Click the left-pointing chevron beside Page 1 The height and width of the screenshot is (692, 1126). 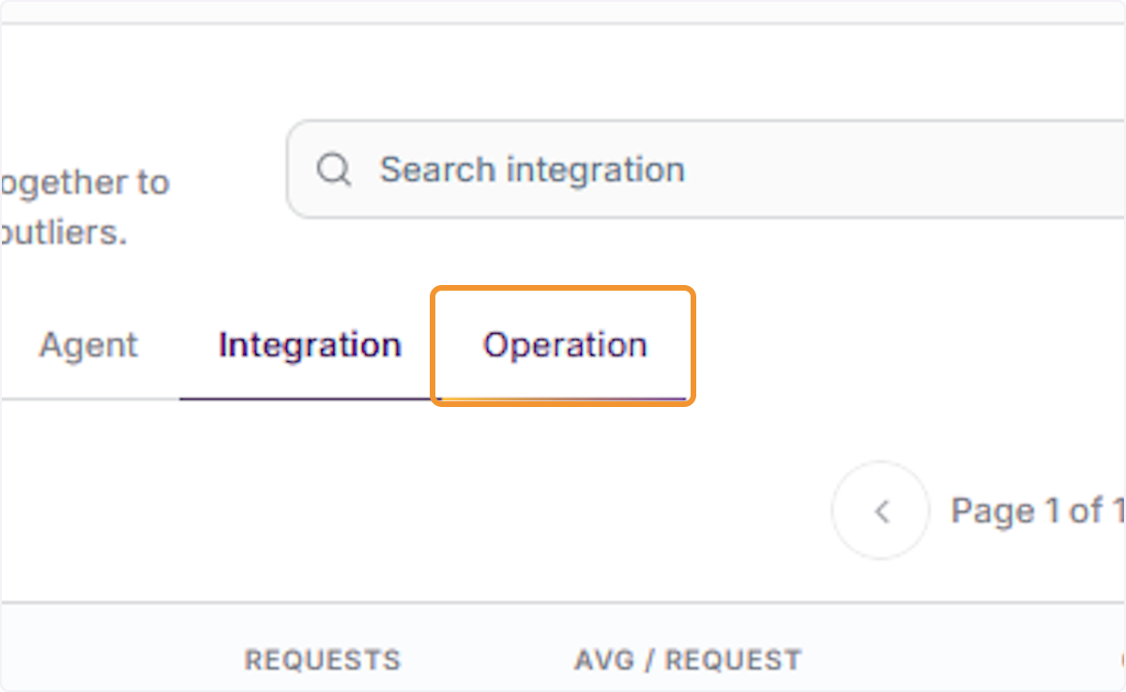click(880, 511)
